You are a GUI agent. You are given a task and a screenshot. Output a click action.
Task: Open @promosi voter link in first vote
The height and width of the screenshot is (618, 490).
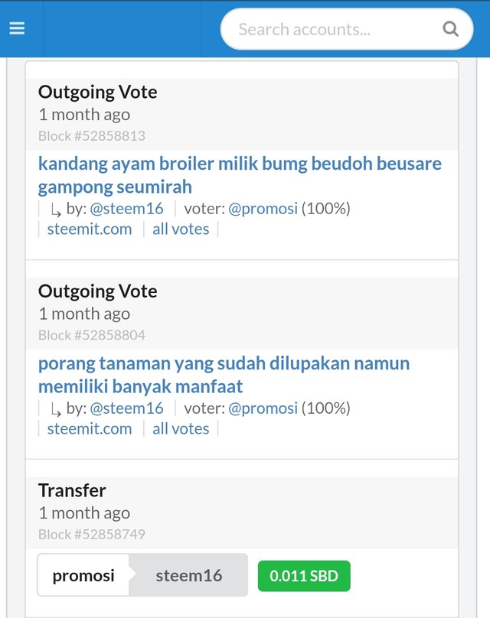[263, 209]
